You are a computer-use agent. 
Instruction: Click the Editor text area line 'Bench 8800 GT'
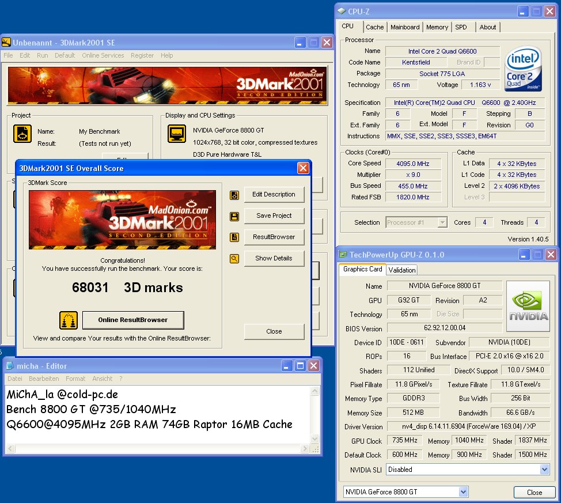tap(91, 409)
